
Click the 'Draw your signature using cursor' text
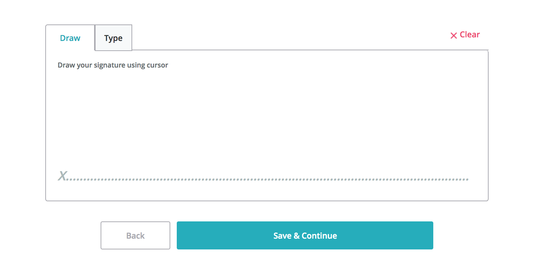pos(113,65)
